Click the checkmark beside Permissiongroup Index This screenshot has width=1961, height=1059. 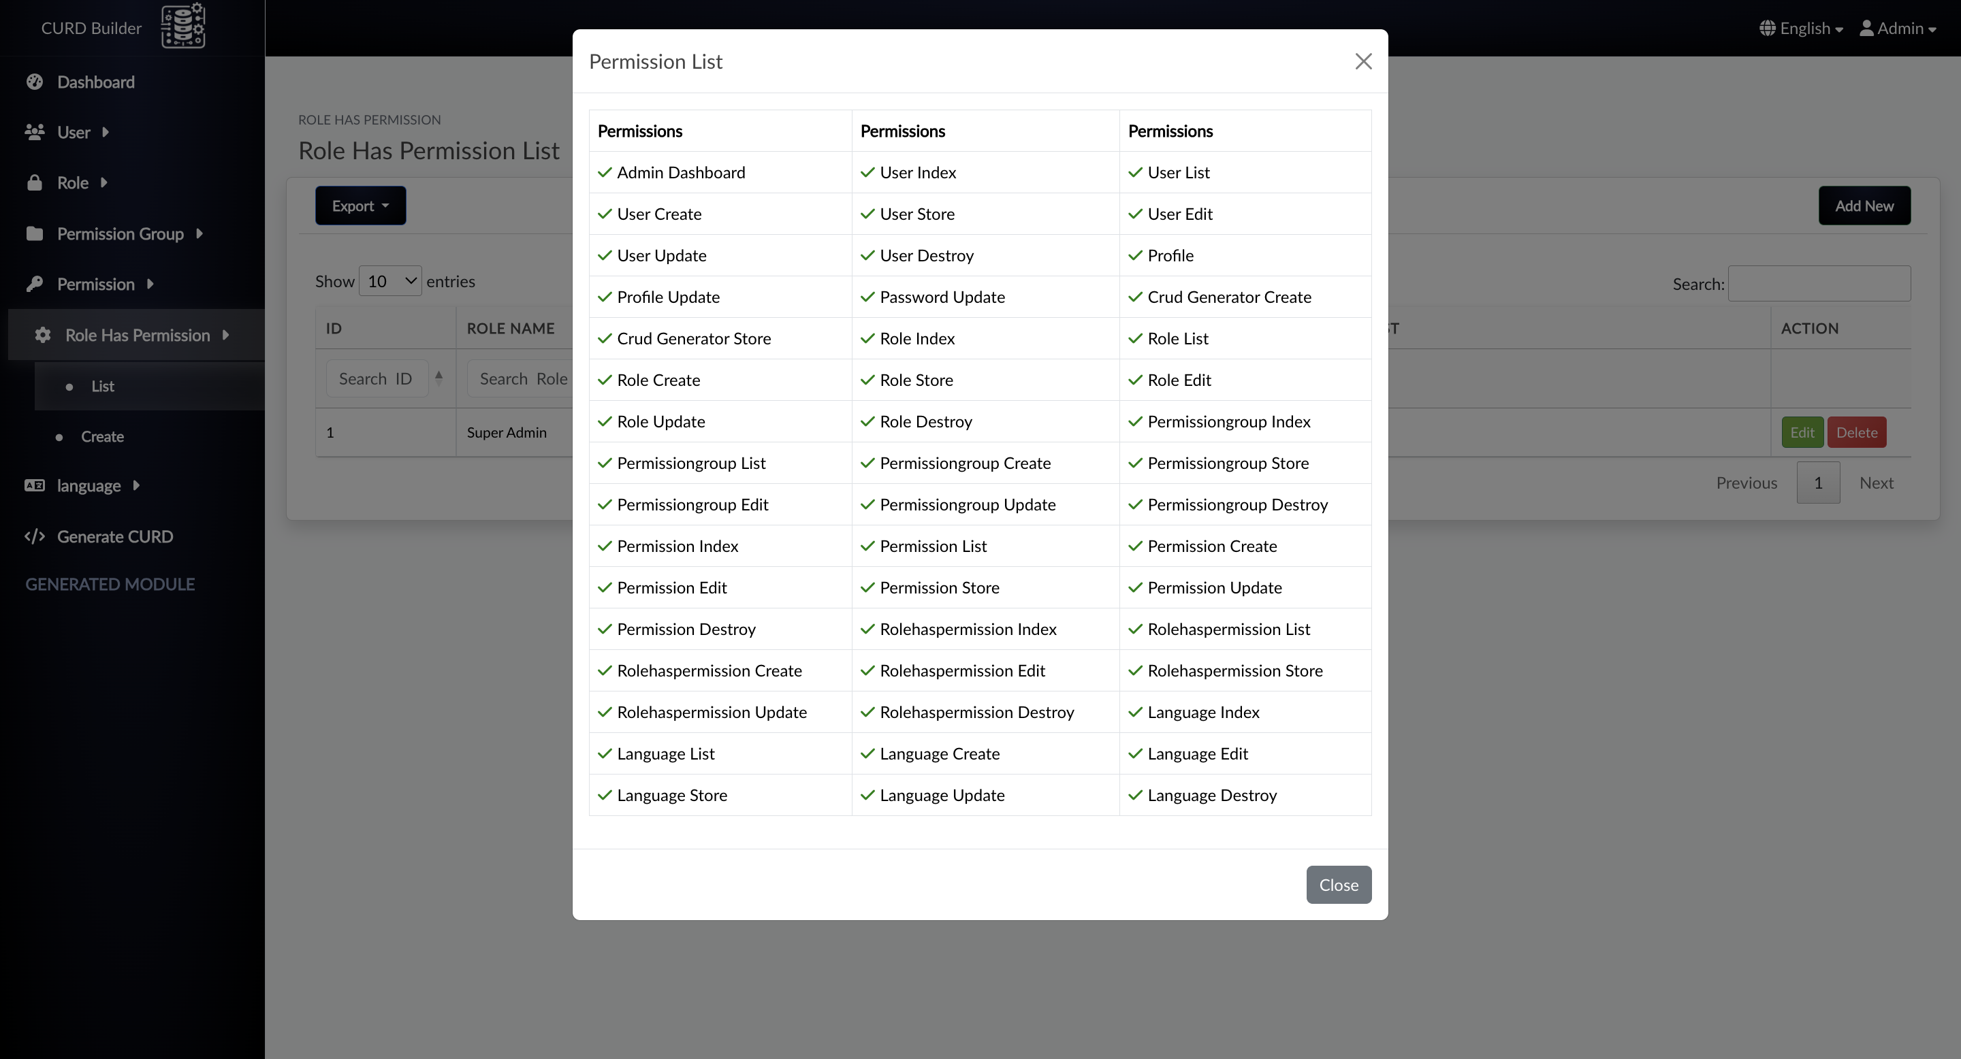[x=1136, y=421]
